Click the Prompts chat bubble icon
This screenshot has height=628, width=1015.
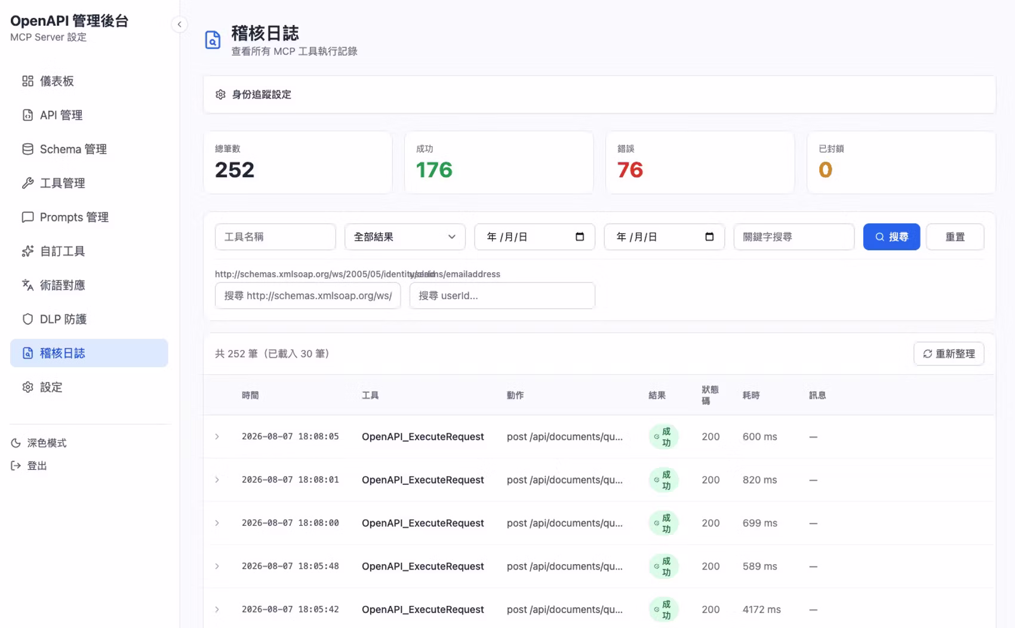pos(27,217)
